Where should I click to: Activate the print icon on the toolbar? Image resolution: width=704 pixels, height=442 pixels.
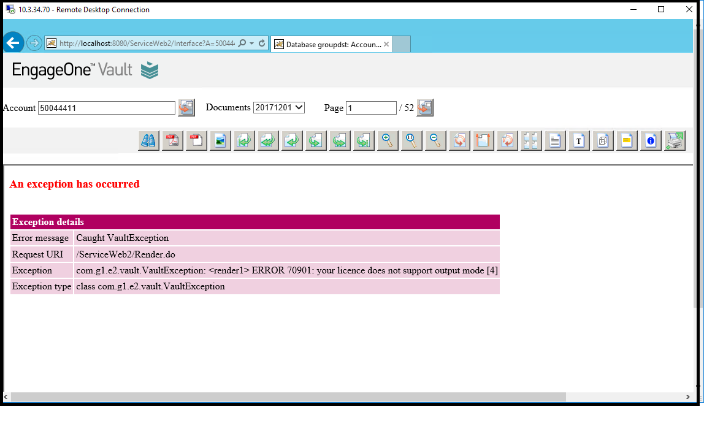click(x=675, y=140)
